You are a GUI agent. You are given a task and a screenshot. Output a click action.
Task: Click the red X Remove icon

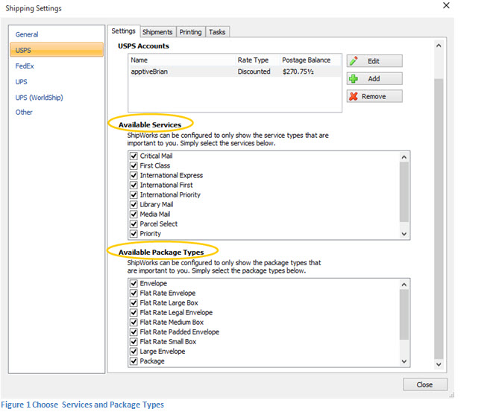pyautogui.click(x=354, y=96)
